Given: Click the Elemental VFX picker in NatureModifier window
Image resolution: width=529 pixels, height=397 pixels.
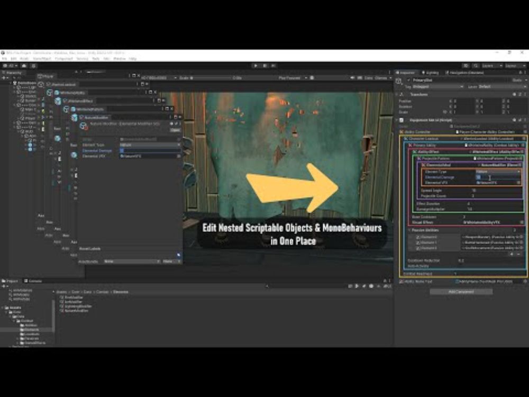Looking at the screenshot, I should pos(179,156).
